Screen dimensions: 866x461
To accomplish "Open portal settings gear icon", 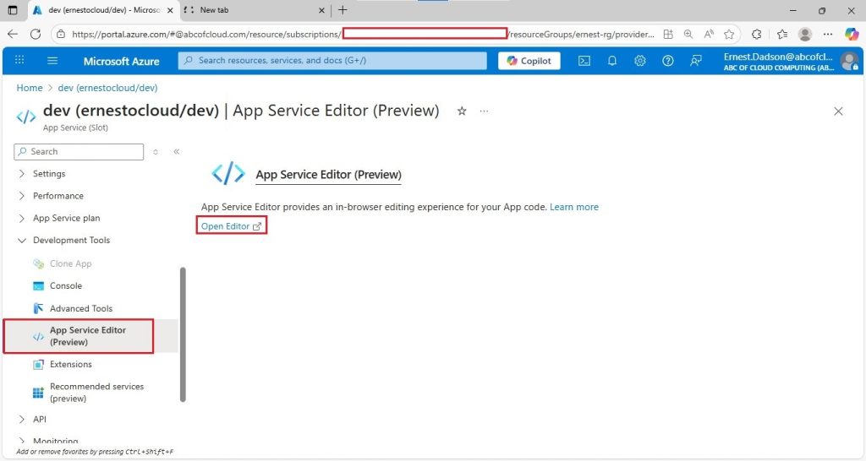I will 639,61.
